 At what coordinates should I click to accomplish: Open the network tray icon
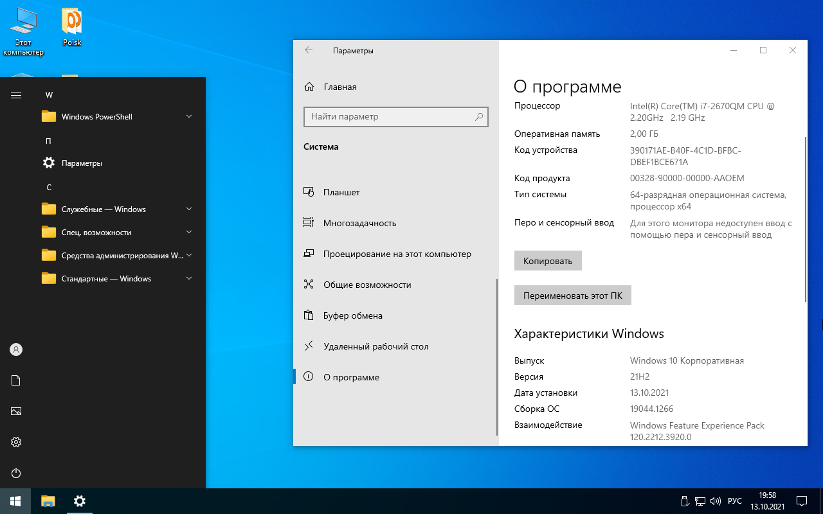click(701, 501)
